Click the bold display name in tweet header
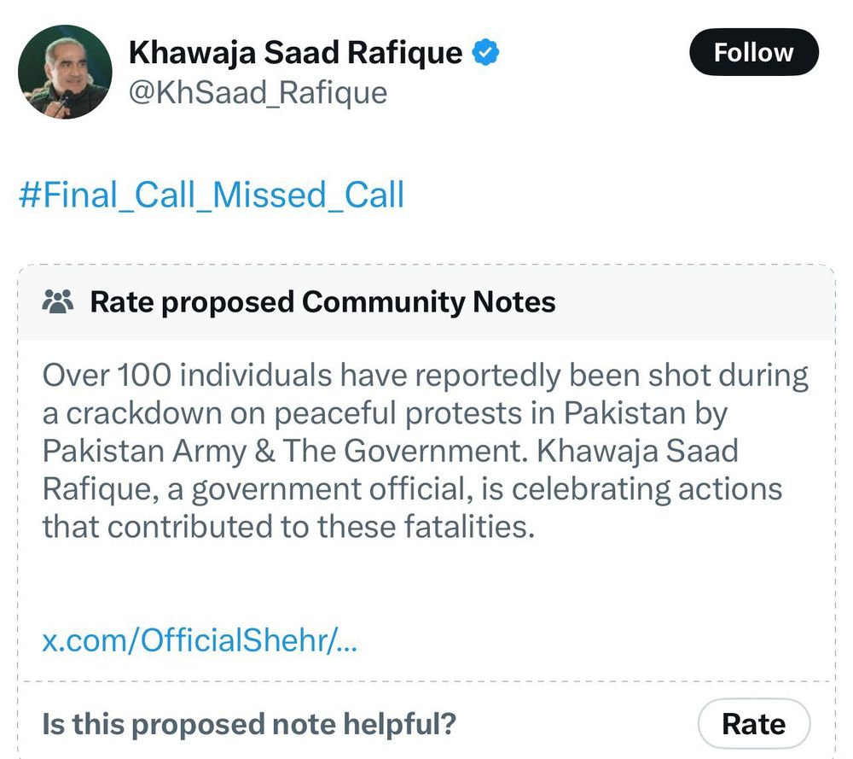This screenshot has width=853, height=759. coord(295,53)
